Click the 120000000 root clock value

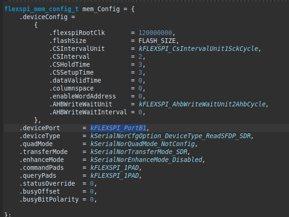pyautogui.click(x=158, y=33)
